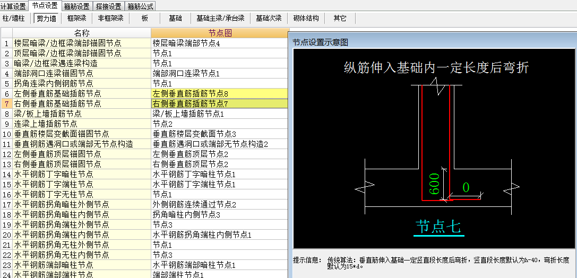Select the 剪力墙 category button

click(x=47, y=18)
